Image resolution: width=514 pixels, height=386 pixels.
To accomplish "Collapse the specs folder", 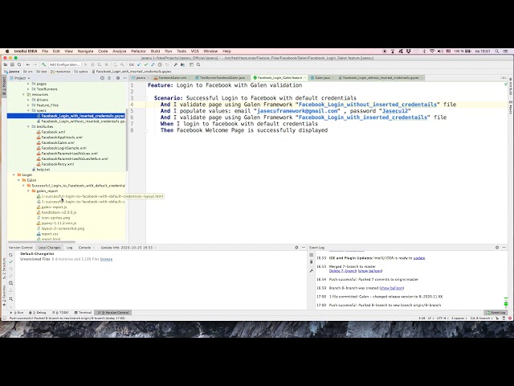I will (x=29, y=111).
